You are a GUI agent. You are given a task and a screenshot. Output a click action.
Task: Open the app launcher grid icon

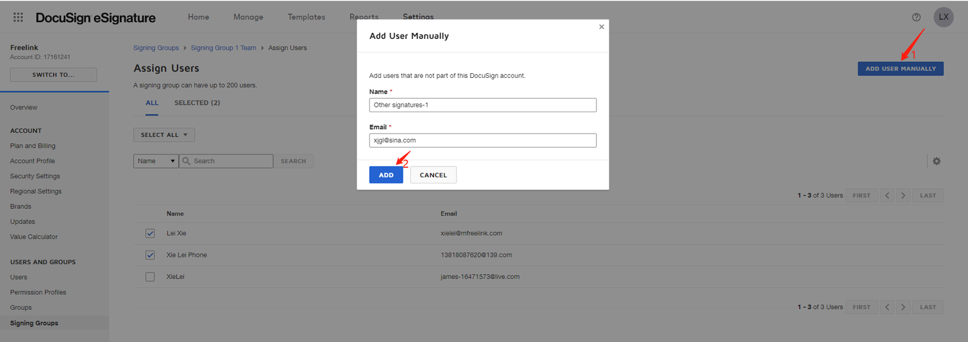coord(18,17)
